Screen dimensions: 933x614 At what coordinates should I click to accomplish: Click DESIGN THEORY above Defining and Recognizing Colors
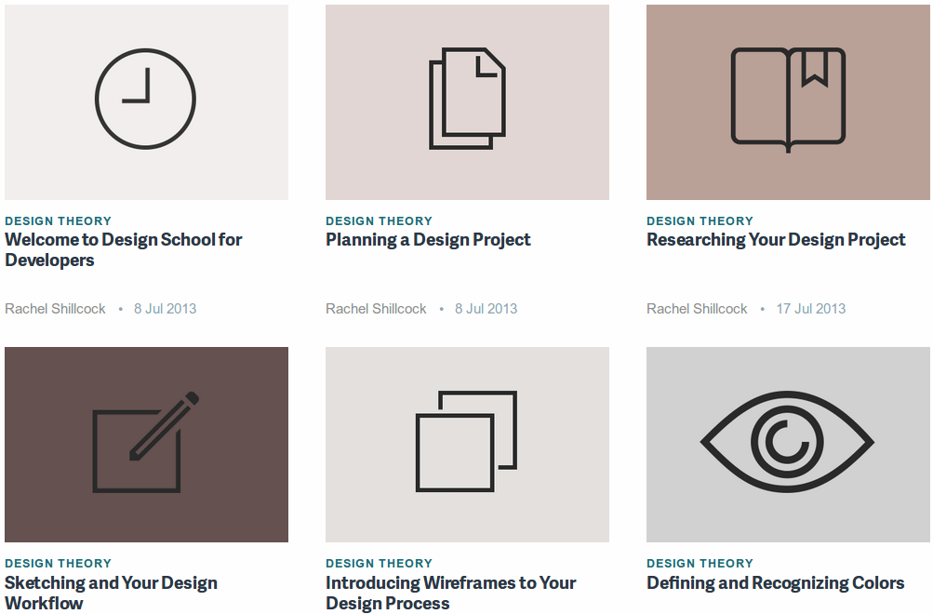(700, 564)
